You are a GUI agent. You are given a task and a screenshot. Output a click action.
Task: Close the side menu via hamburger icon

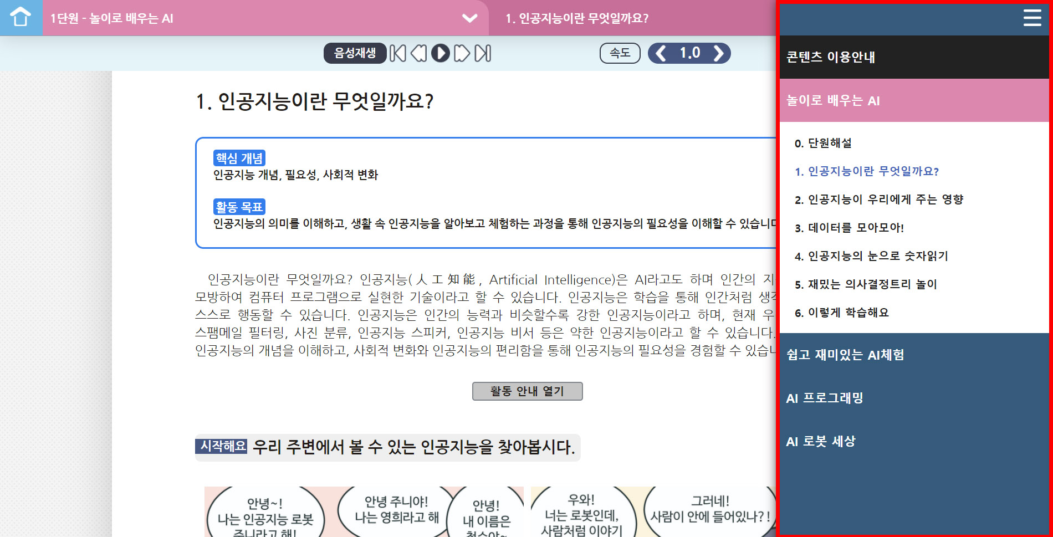pos(1032,18)
